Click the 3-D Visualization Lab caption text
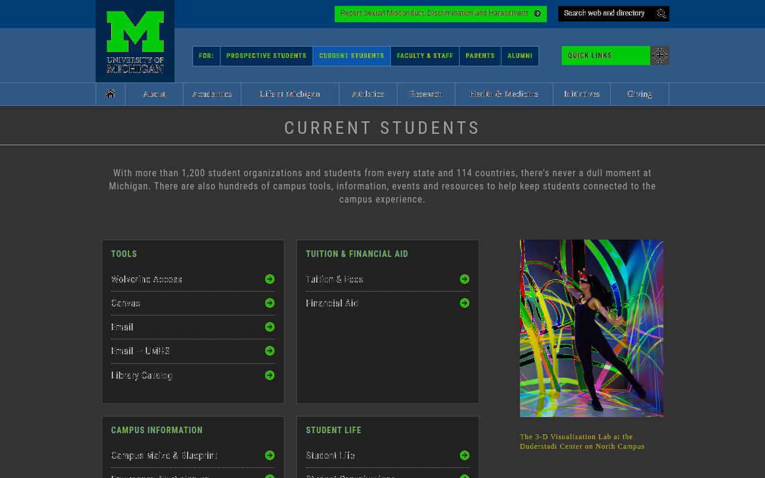Viewport: 765px width, 478px height. click(x=582, y=442)
